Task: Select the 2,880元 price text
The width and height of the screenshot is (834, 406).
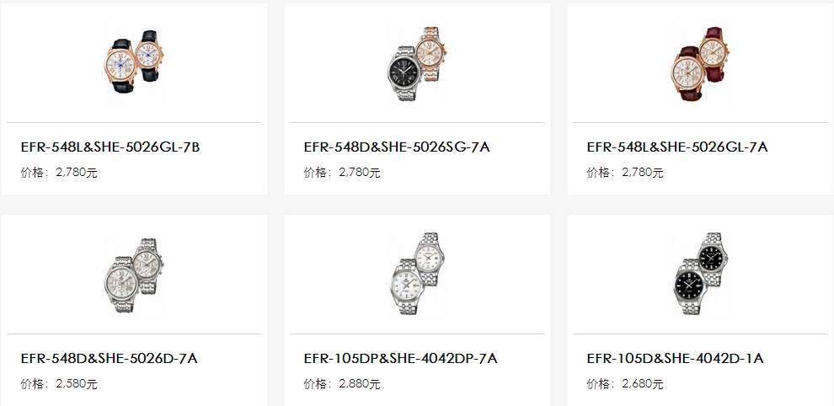Action: (x=360, y=383)
